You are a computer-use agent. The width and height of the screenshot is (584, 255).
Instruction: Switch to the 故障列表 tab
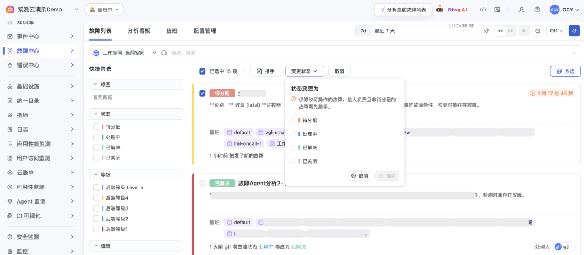(100, 31)
